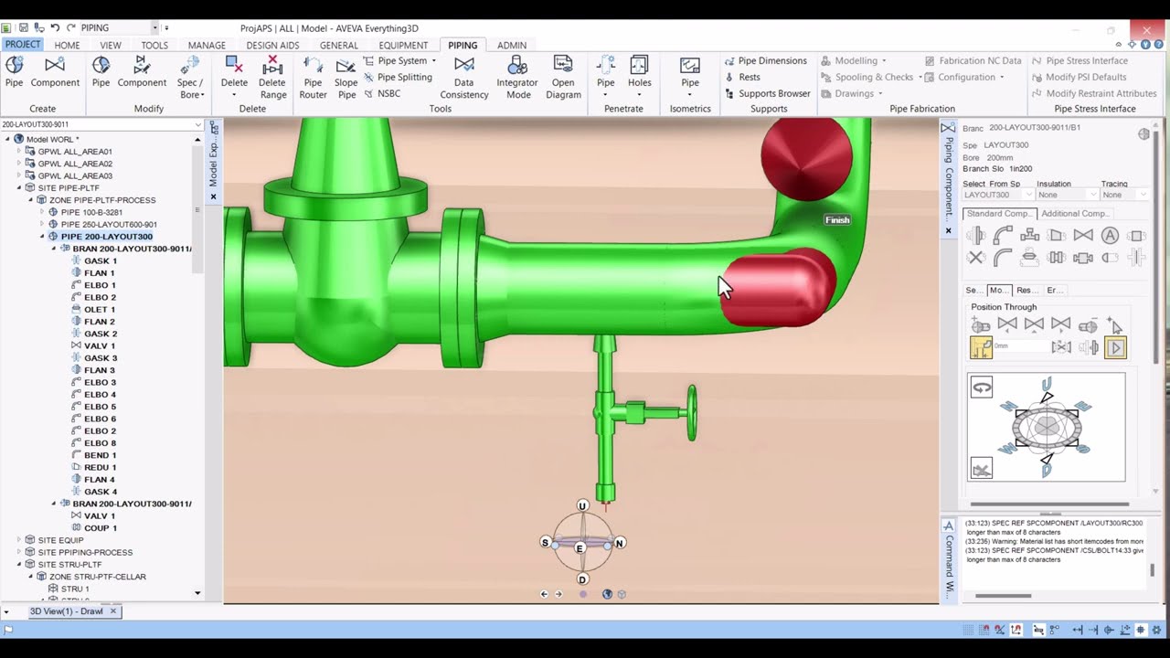
Task: Select the elbow component icon in Standard Components
Action: tap(1003, 235)
